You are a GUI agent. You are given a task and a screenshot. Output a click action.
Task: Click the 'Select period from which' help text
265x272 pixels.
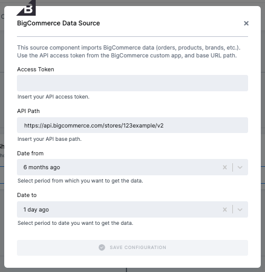point(80,181)
